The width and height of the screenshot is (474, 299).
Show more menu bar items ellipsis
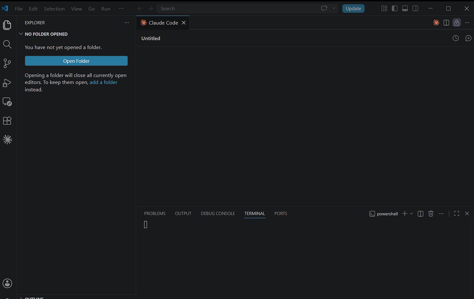[121, 8]
